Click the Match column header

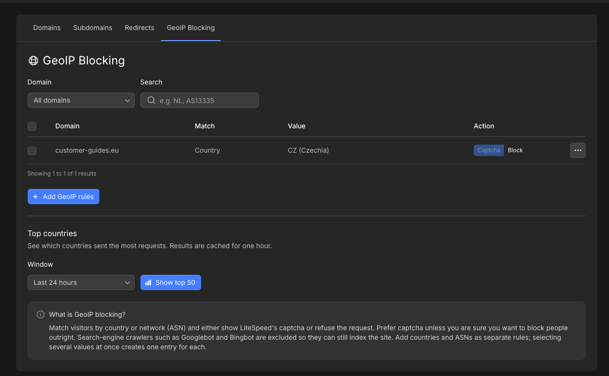(205, 126)
